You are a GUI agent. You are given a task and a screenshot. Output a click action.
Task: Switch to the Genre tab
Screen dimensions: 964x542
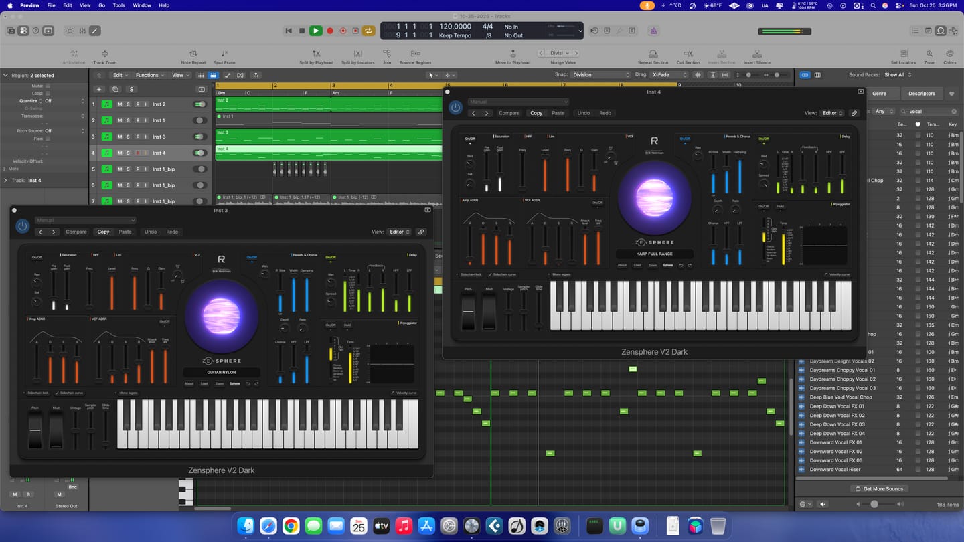pyautogui.click(x=879, y=94)
